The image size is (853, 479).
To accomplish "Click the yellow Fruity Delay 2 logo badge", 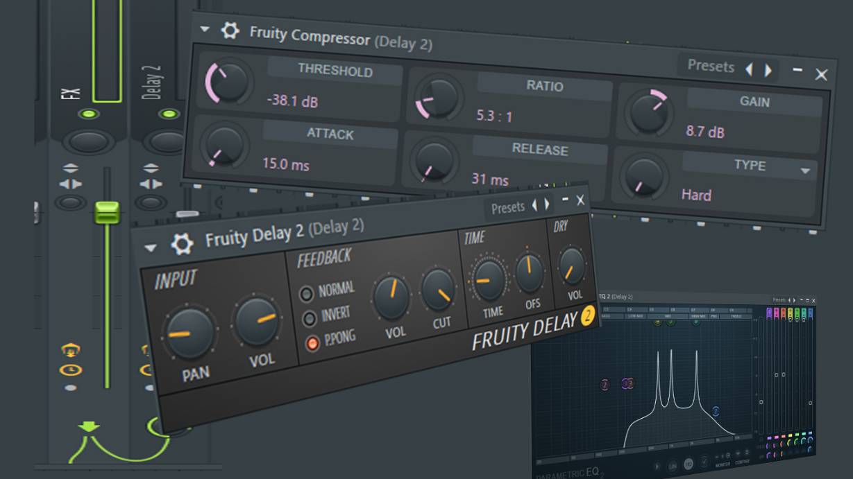I will [589, 315].
